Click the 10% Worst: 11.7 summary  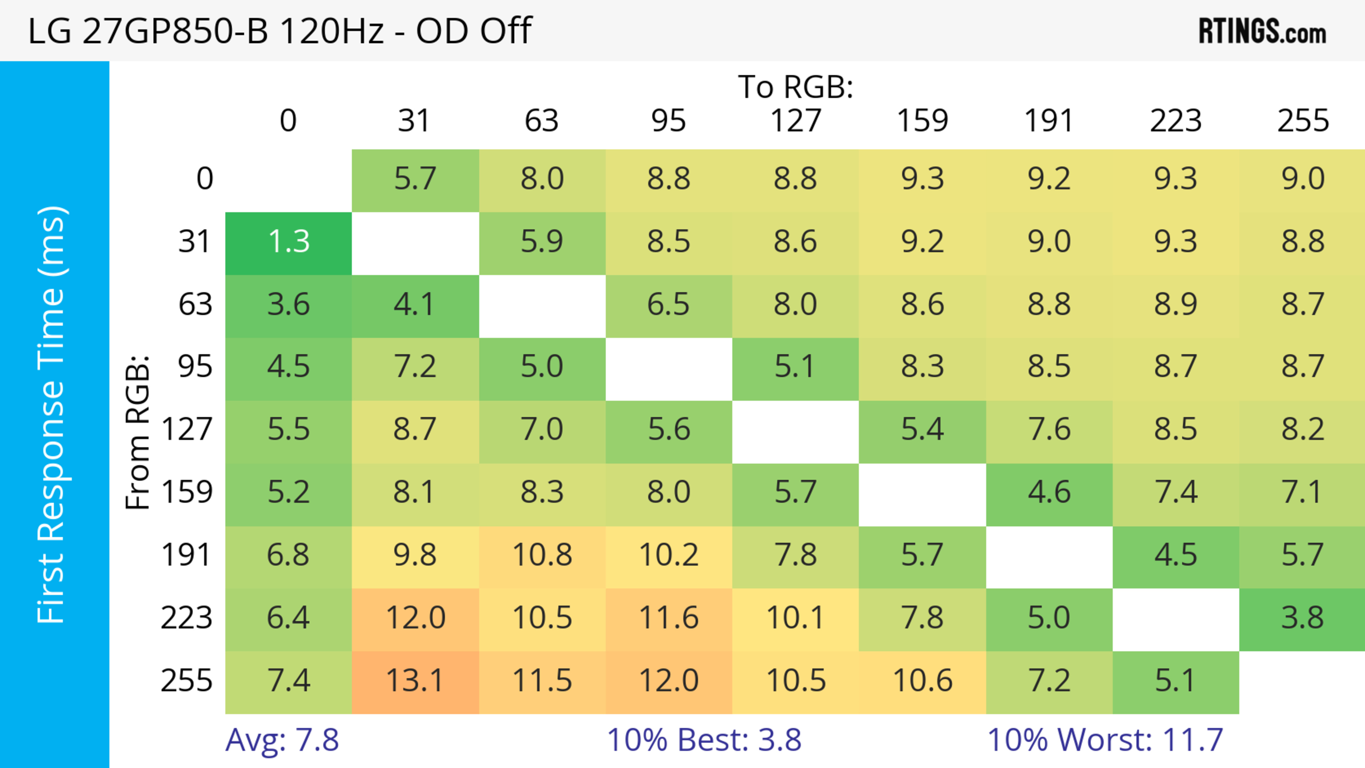pyautogui.click(x=1106, y=741)
